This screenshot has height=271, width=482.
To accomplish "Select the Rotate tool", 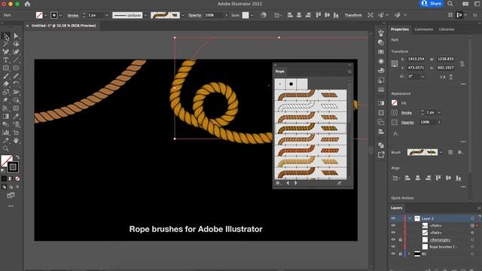I will click(16, 84).
